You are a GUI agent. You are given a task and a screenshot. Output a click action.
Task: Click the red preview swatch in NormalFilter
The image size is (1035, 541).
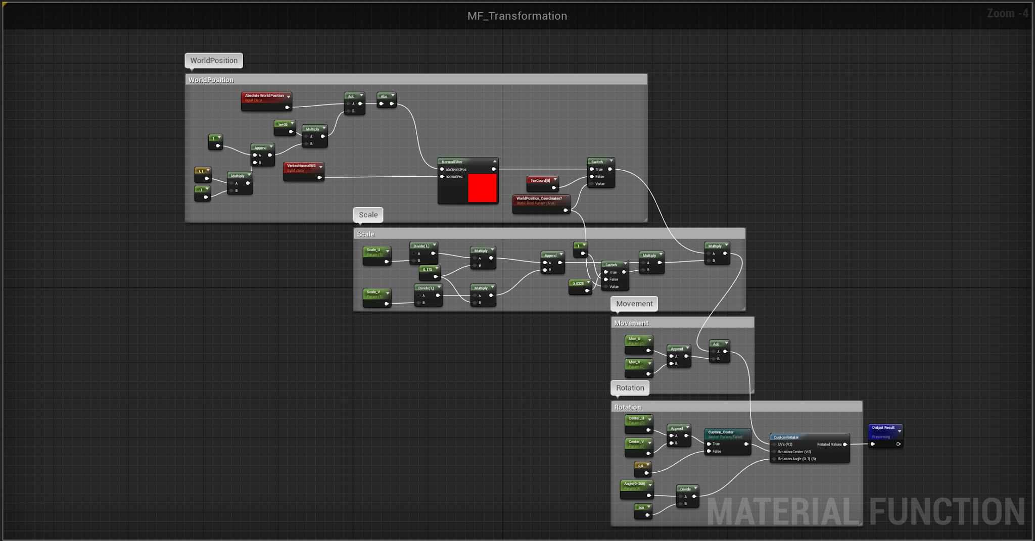pos(482,188)
